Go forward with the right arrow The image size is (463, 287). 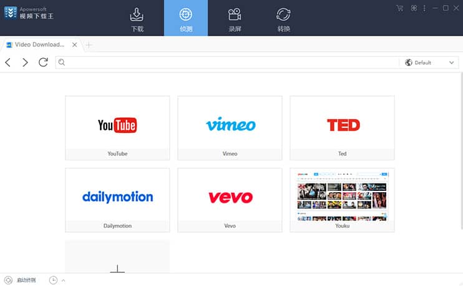(x=25, y=62)
